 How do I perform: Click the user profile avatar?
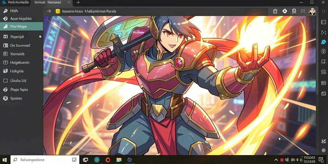[x=312, y=11]
